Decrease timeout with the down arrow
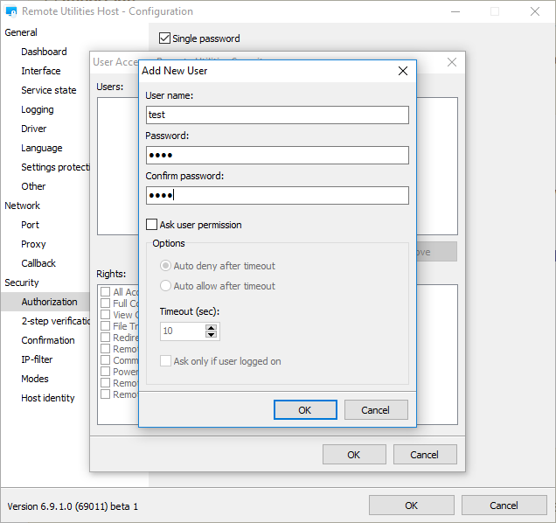 212,335
